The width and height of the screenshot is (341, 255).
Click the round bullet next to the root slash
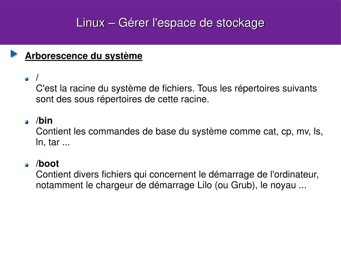[x=27, y=79]
